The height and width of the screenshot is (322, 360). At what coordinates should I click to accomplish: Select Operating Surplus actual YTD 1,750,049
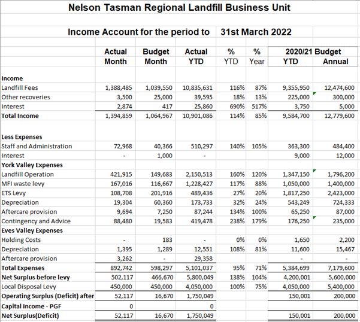(200, 296)
